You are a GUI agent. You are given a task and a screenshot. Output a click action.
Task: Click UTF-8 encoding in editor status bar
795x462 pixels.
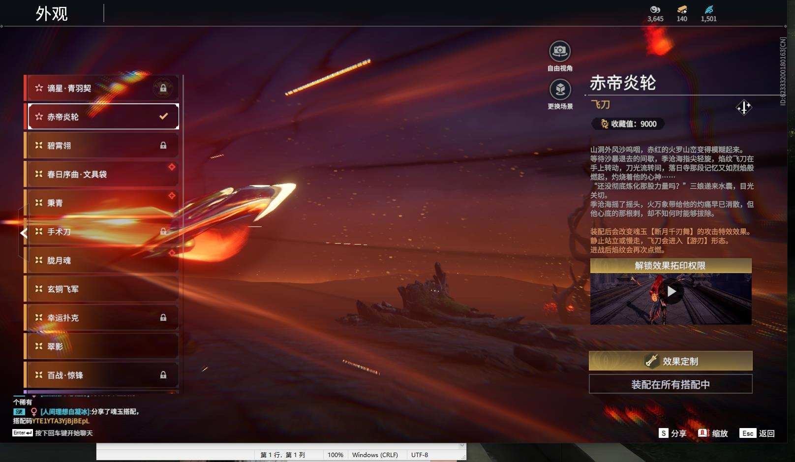click(x=420, y=455)
